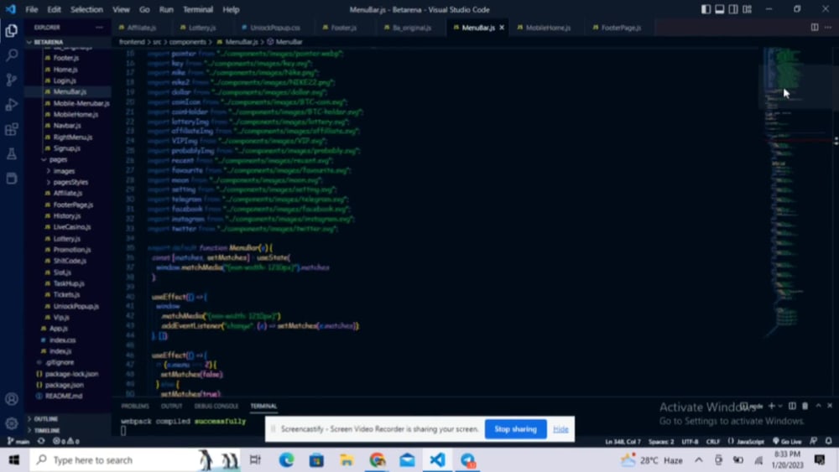Click Stop sharing button
839x472 pixels.
coord(515,428)
